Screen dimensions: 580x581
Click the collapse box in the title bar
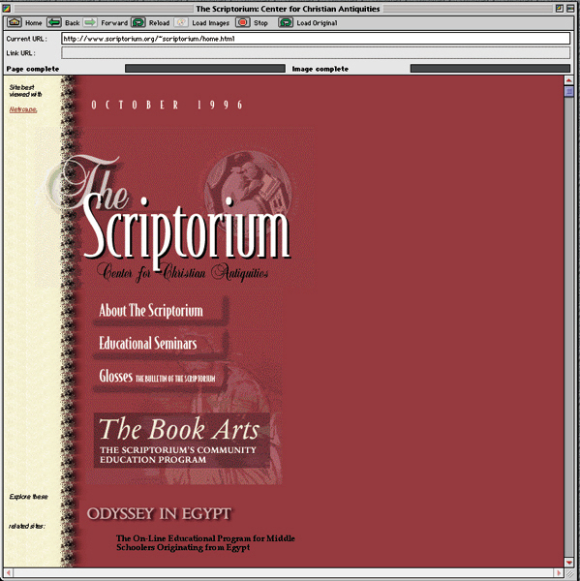tap(570, 8)
